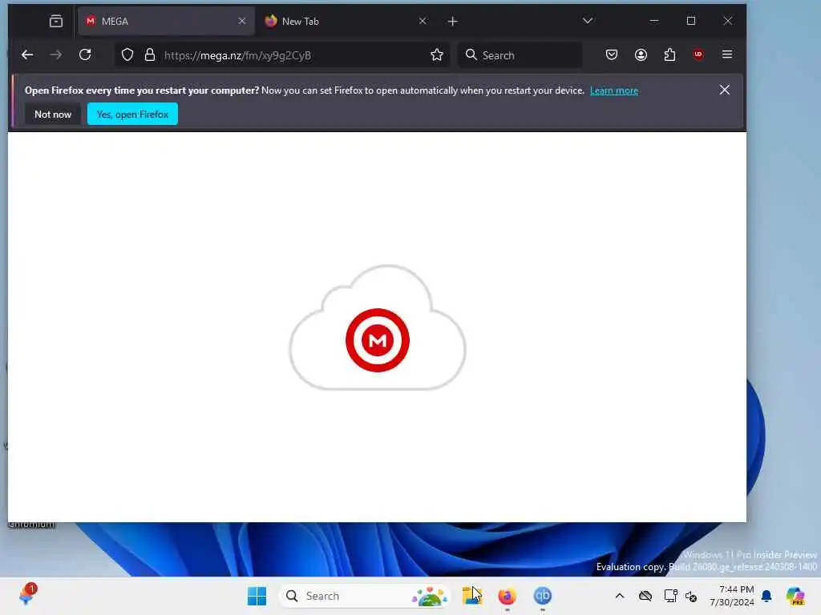The image size is (821, 615).
Task: Open qBittorrent from taskbar
Action: [543, 596]
